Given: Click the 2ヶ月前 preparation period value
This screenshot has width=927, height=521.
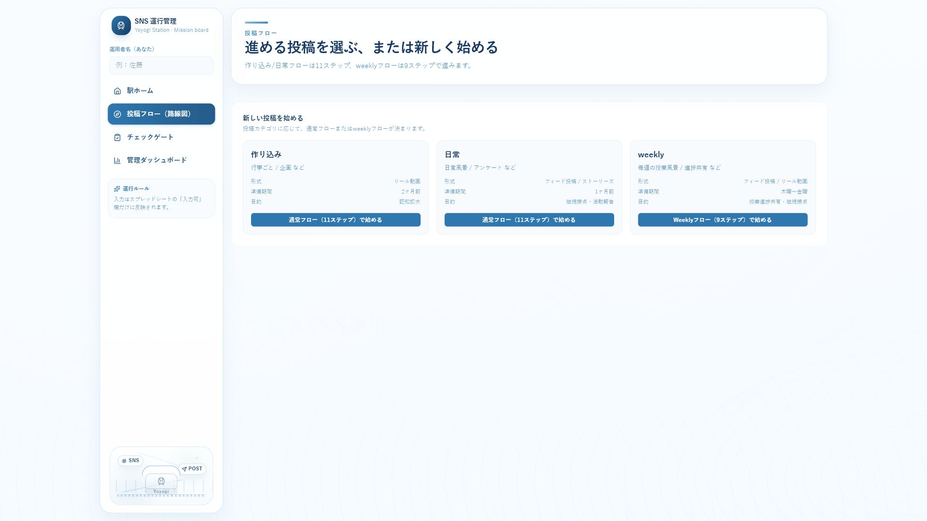Looking at the screenshot, I should pos(411,192).
